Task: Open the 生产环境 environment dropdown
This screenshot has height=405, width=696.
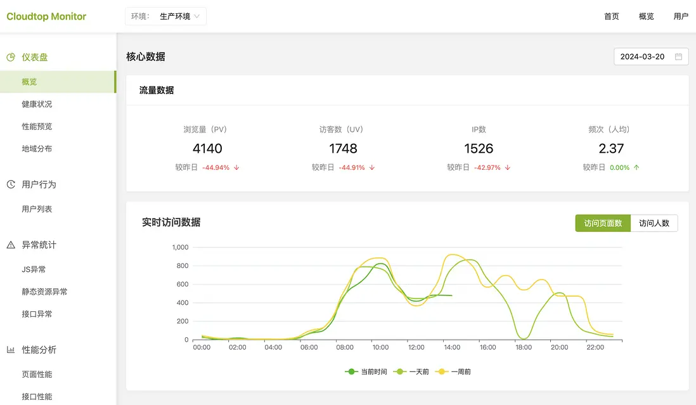Action: pyautogui.click(x=165, y=16)
